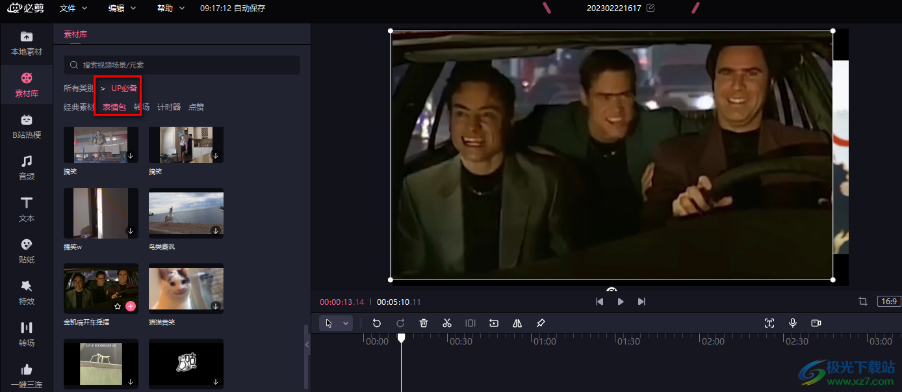Screen dimensions: 902x392
Task: Click the text recognition icon
Action: click(769, 323)
